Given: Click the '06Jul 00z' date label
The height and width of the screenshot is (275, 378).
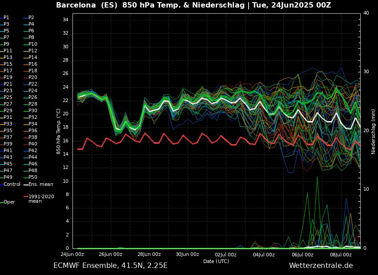Looking at the screenshot, I should point(302,255).
